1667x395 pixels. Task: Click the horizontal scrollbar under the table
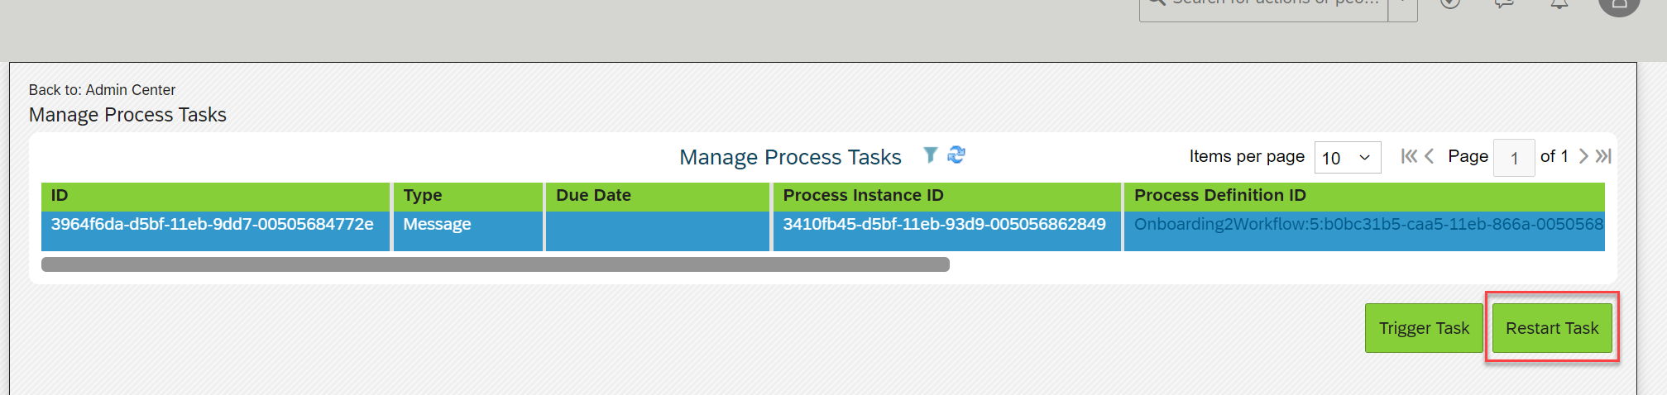[x=496, y=264]
